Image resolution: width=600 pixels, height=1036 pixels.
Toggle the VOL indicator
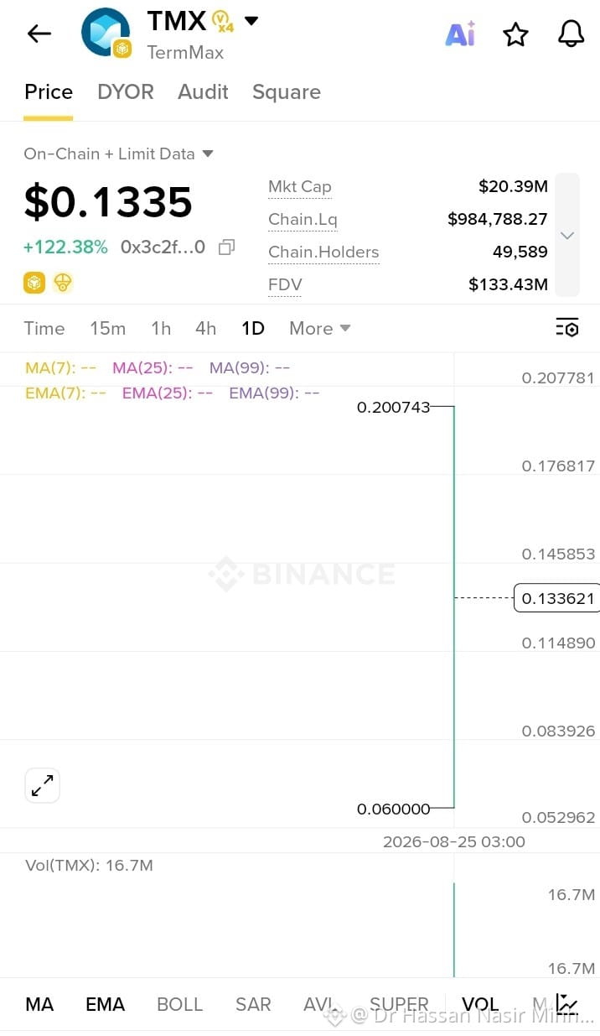click(480, 1004)
